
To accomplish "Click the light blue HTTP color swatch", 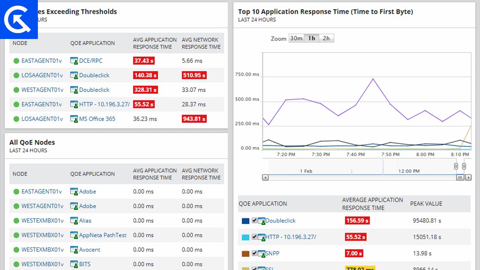I will point(246,237).
